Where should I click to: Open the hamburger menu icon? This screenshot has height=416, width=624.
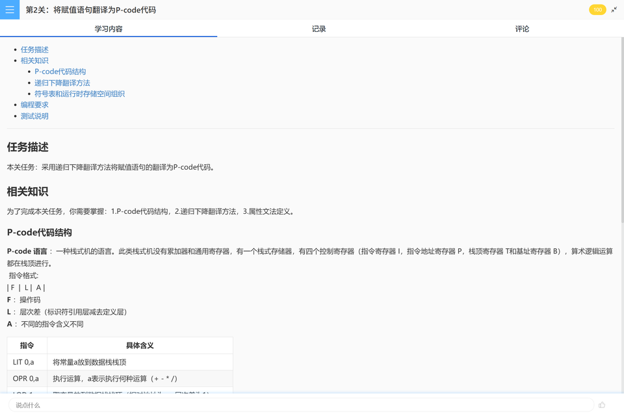pyautogui.click(x=9, y=10)
